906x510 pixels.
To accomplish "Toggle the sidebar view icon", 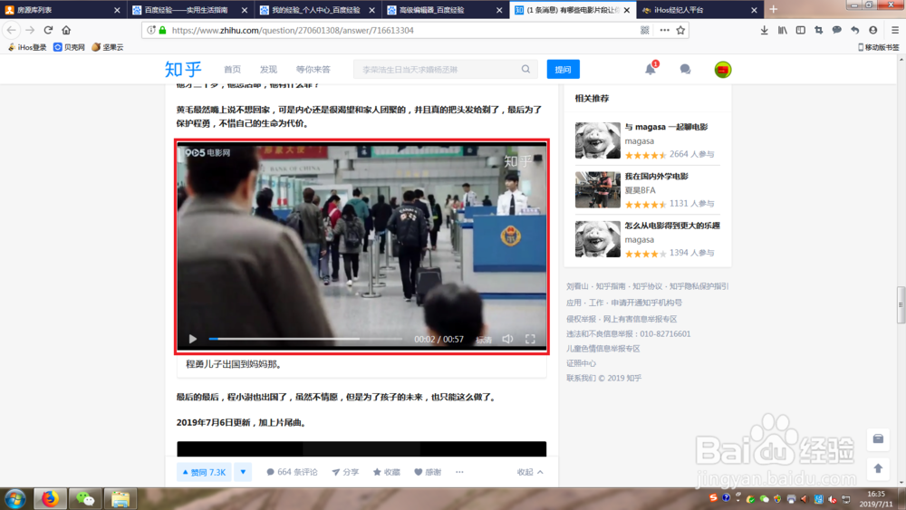I will tap(800, 30).
